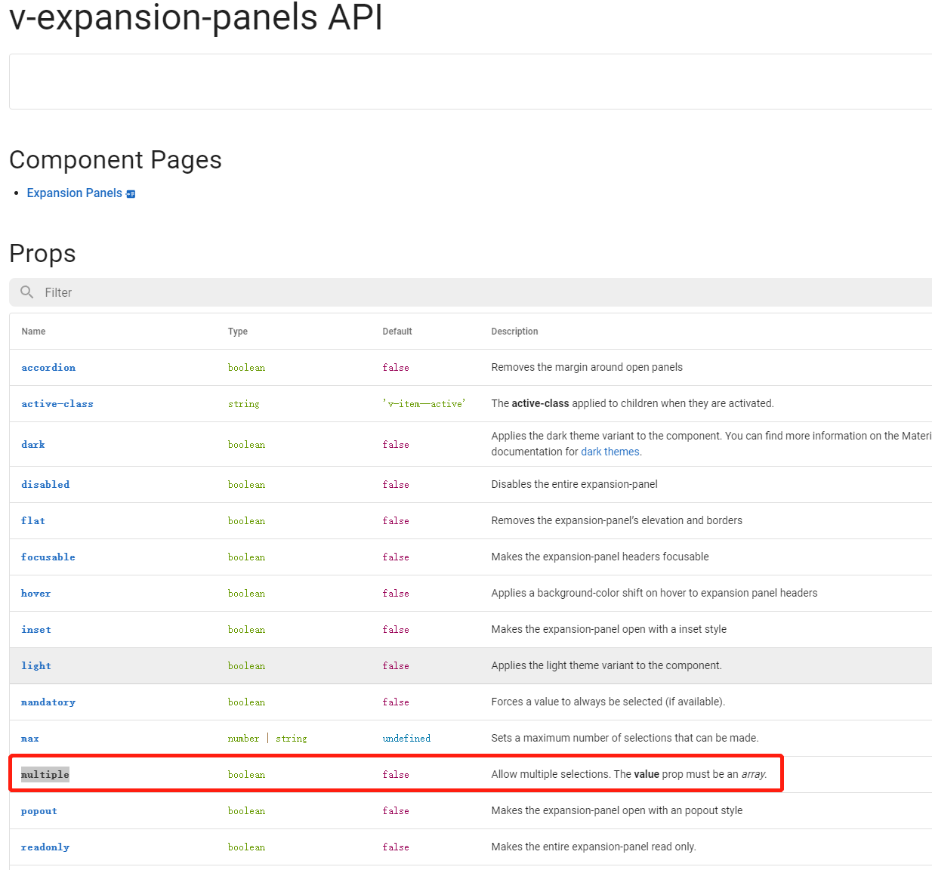The width and height of the screenshot is (932, 870).
Task: Select the flat prop name
Action: [x=33, y=521]
